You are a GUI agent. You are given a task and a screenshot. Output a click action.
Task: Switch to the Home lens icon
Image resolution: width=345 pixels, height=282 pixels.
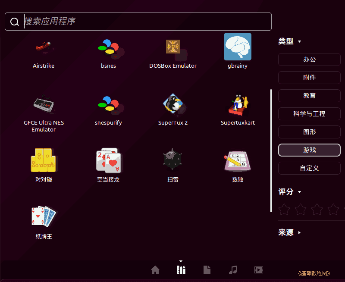(x=155, y=270)
